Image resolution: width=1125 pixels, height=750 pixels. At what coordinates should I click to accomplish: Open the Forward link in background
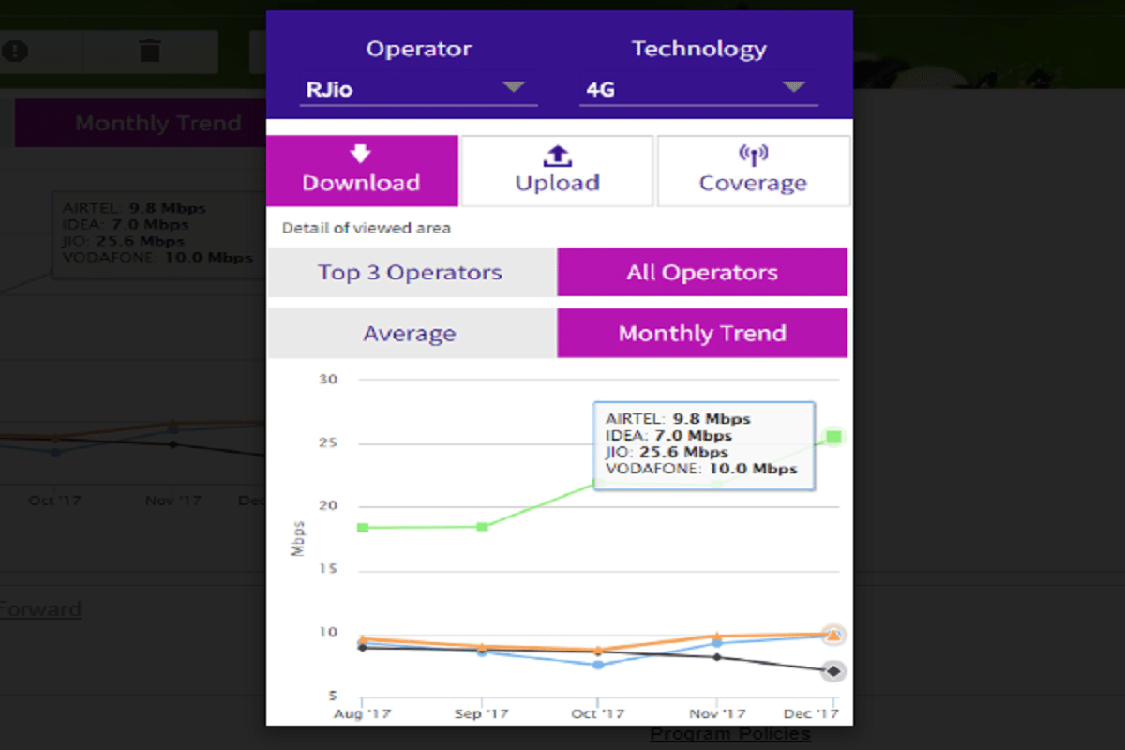coord(40,610)
